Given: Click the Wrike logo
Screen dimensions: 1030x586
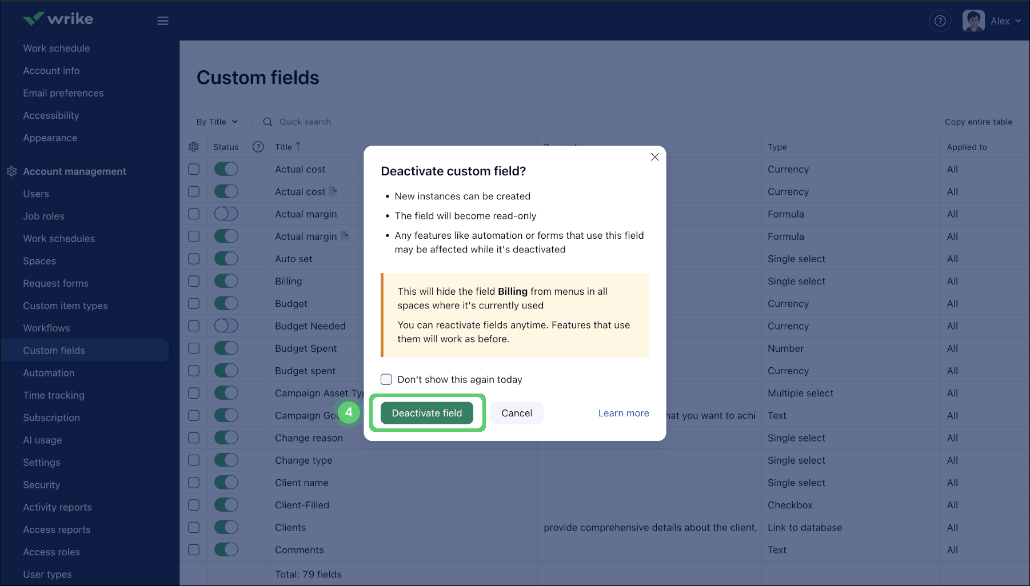Looking at the screenshot, I should click(58, 19).
